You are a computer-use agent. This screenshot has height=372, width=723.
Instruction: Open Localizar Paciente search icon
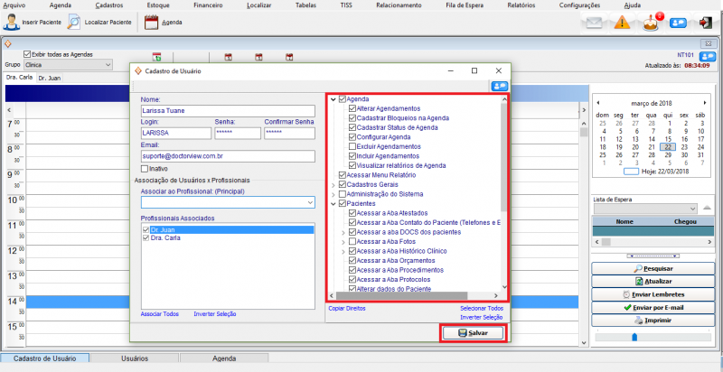[x=74, y=23]
